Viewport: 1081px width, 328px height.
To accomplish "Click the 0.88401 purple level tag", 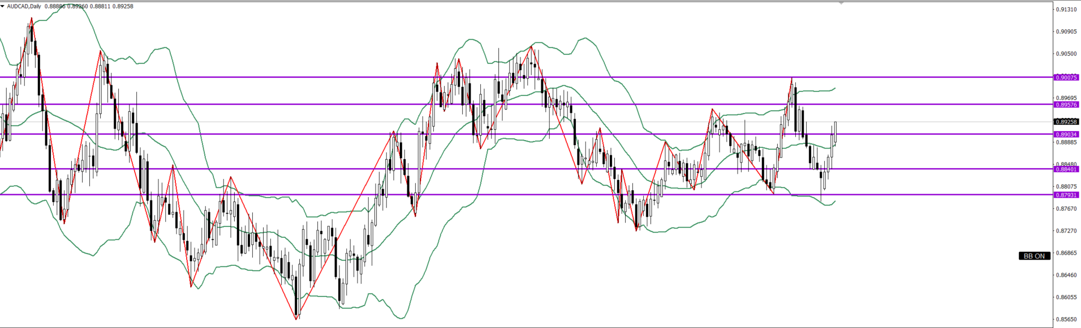I will pos(1066,169).
